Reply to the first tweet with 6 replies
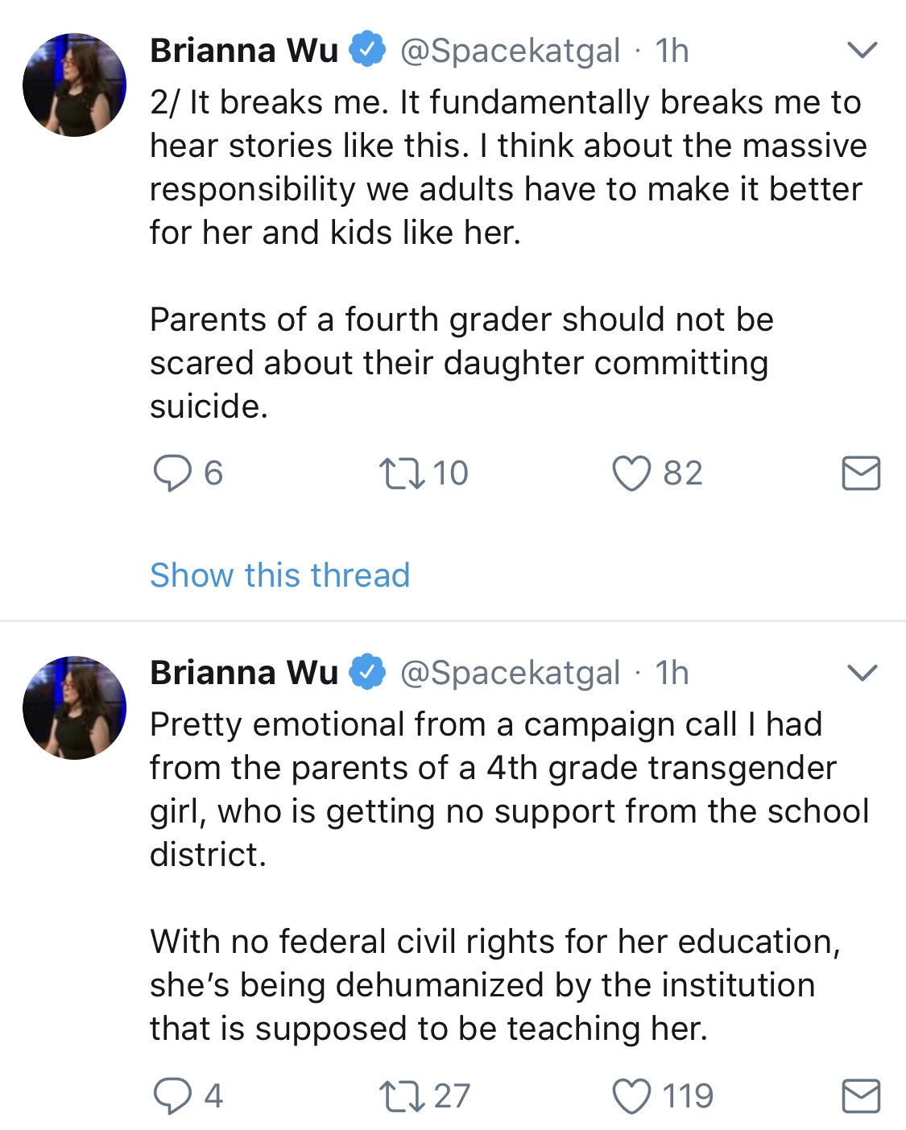Image resolution: width=906 pixels, height=1130 pixels. coord(172,473)
